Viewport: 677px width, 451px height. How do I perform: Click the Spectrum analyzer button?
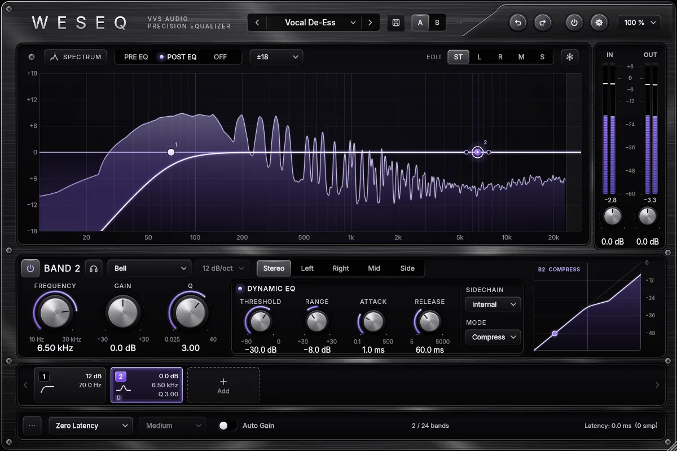pyautogui.click(x=76, y=57)
